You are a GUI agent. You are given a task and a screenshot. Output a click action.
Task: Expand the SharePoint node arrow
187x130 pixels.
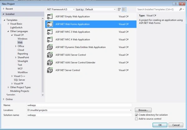[16, 57]
